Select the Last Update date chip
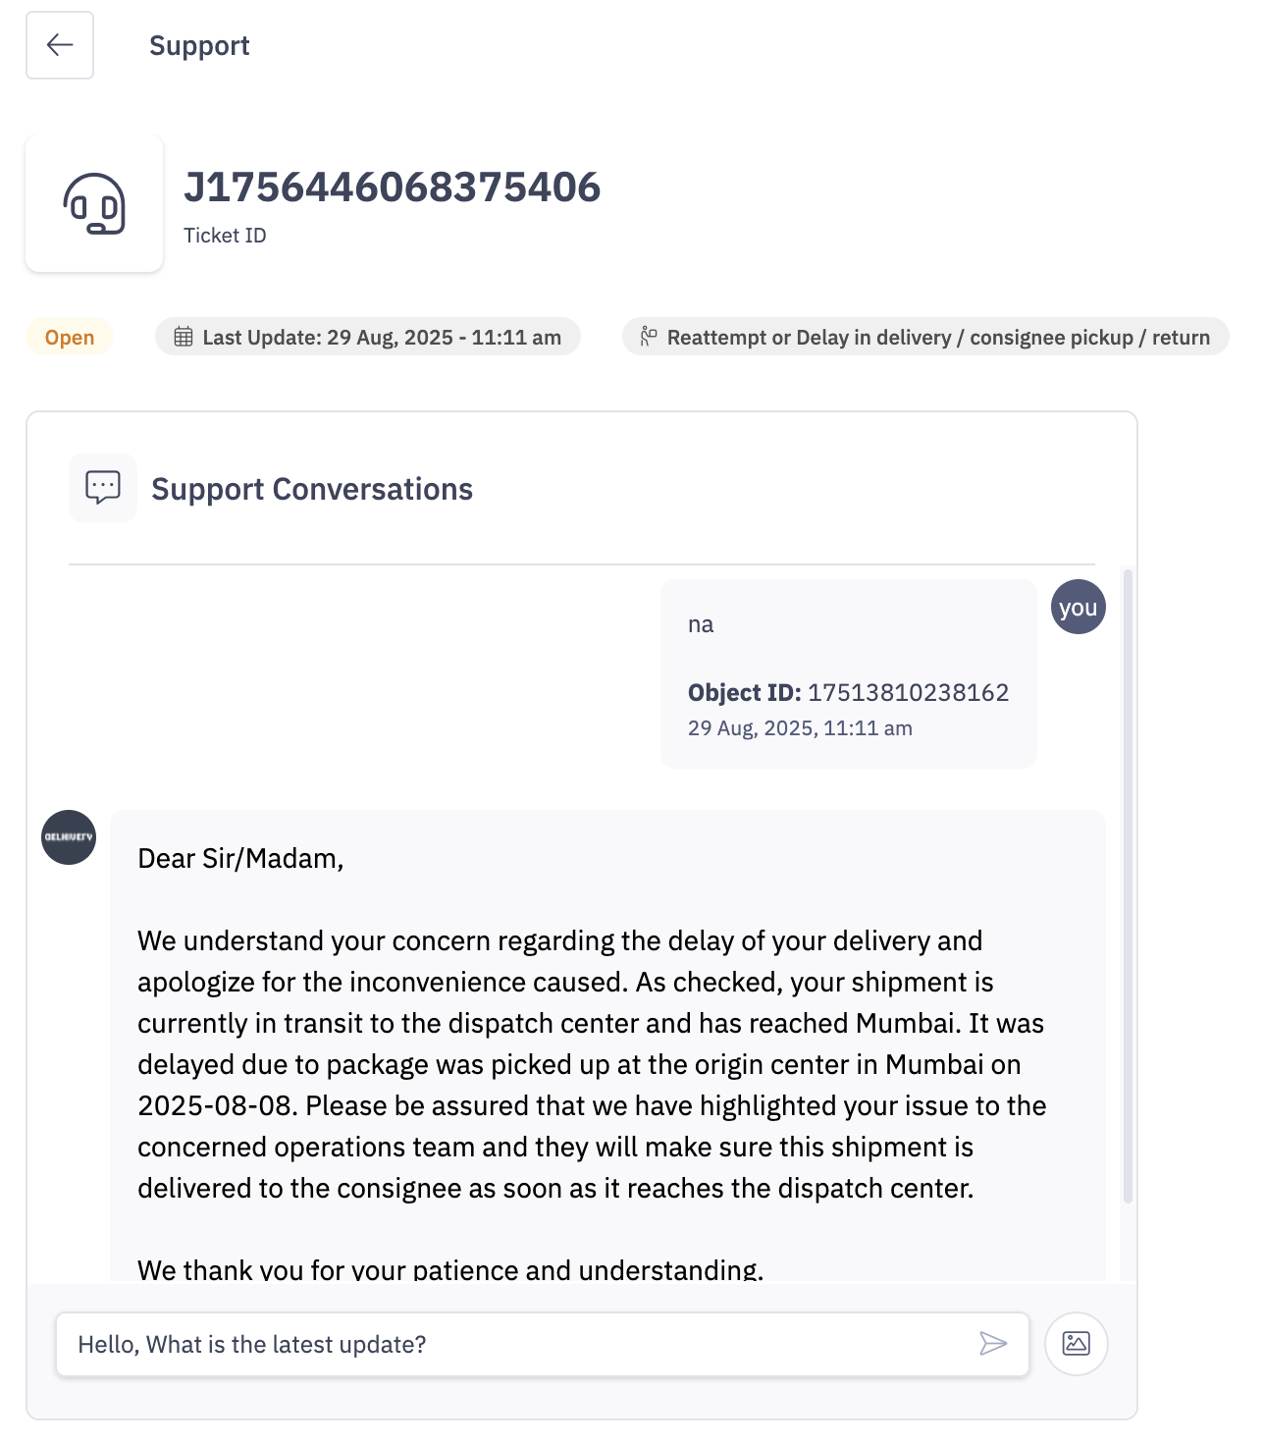1264x1445 pixels. [x=368, y=337]
